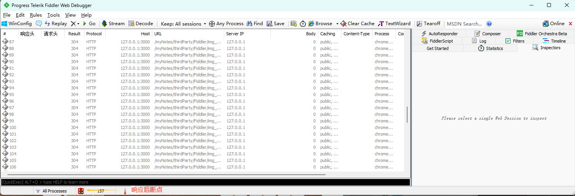Click the camera screenshot icon

(x=294, y=24)
